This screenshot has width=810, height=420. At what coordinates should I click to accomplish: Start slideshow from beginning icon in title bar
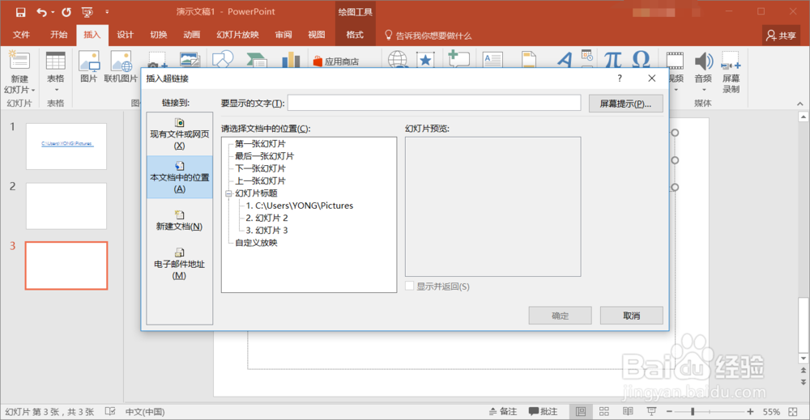click(87, 12)
